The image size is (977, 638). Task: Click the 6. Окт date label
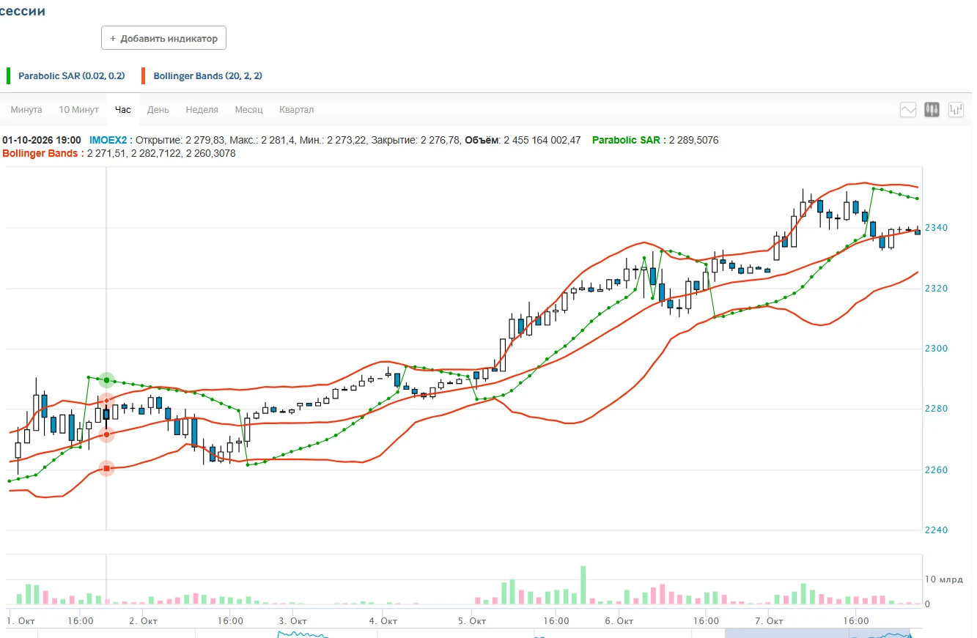[x=619, y=621]
